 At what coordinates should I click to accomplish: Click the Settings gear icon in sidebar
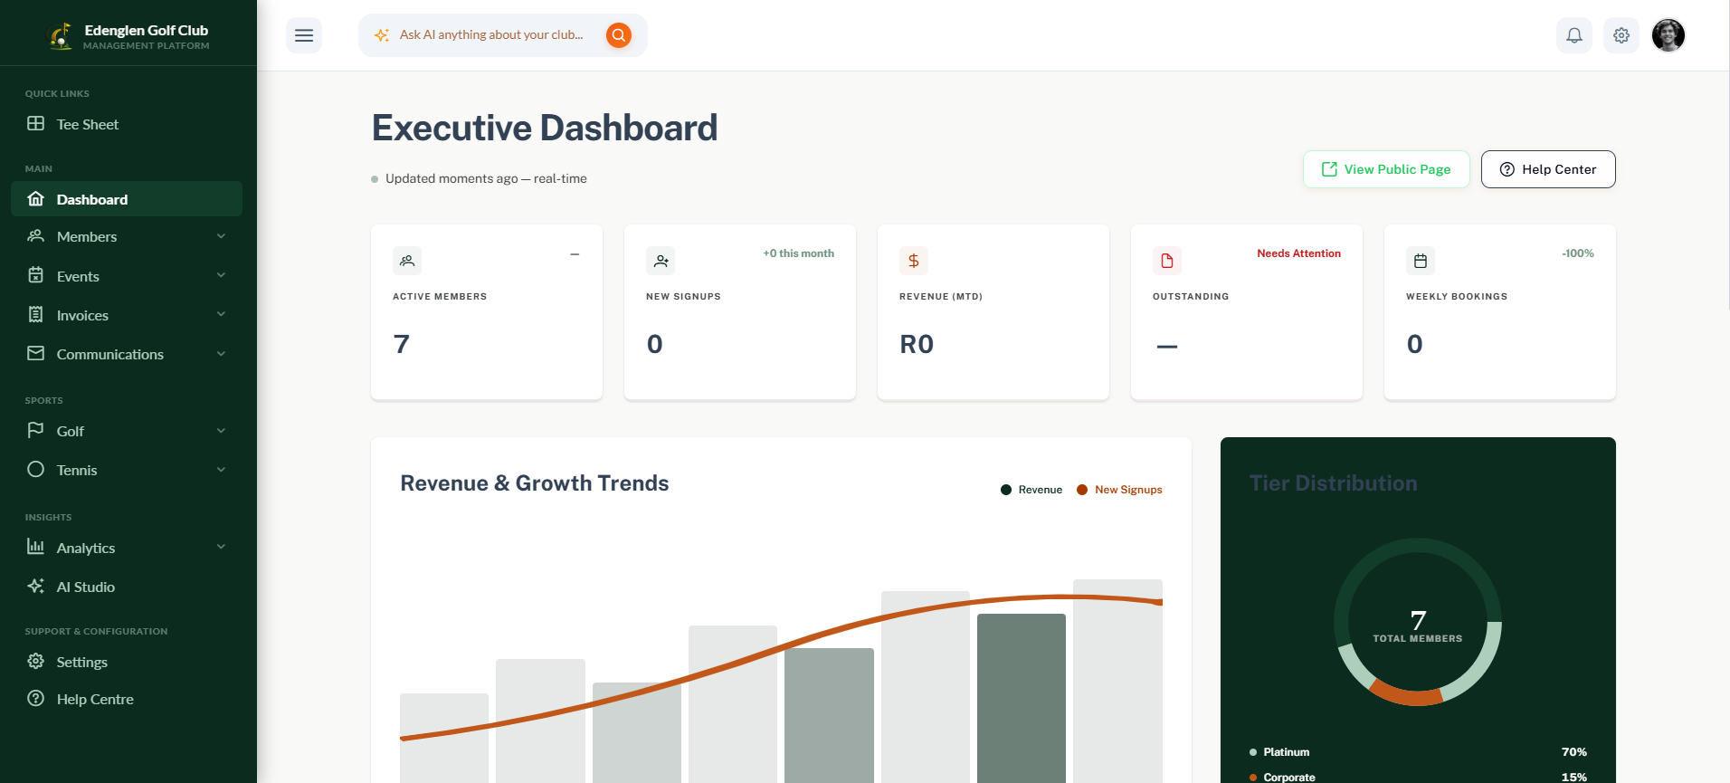pyautogui.click(x=35, y=661)
